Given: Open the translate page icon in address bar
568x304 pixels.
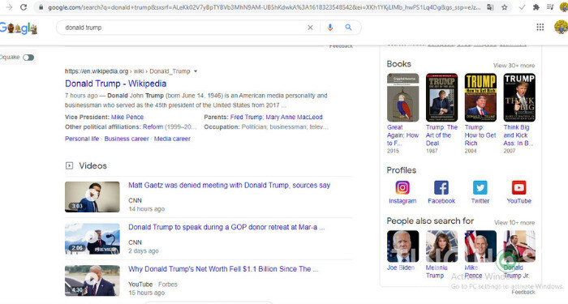Looking at the screenshot, I should (490, 7).
